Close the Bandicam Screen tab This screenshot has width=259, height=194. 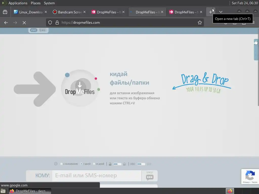tap(84, 12)
